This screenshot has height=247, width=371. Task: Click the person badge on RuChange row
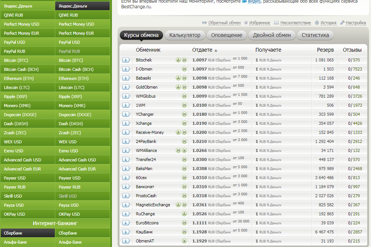(184, 214)
